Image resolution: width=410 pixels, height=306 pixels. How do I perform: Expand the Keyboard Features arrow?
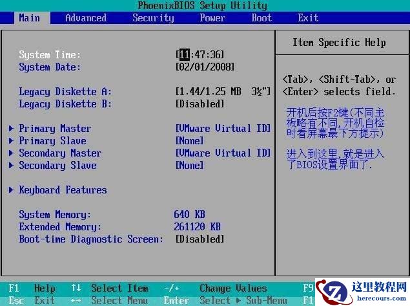click(x=11, y=190)
